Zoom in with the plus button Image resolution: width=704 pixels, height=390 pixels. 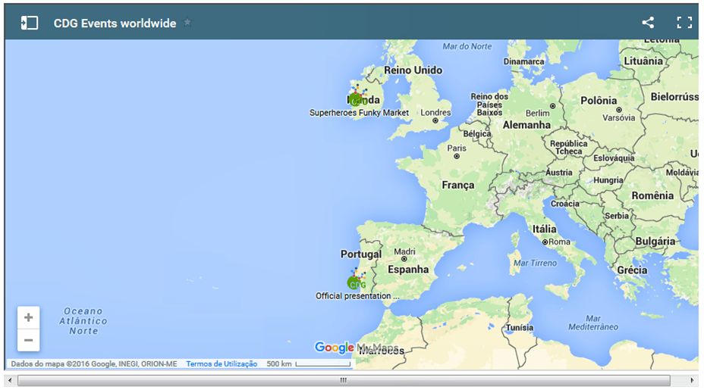click(x=29, y=318)
